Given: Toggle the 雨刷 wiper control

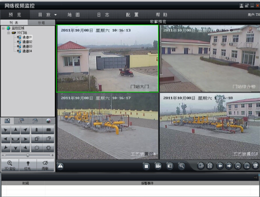Looking at the screenshot, I should pyautogui.click(x=45, y=165).
